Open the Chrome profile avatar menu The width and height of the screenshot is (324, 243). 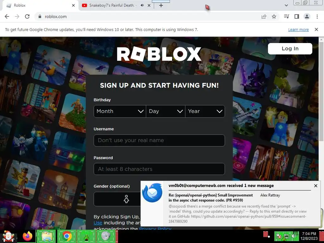pyautogui.click(x=307, y=16)
